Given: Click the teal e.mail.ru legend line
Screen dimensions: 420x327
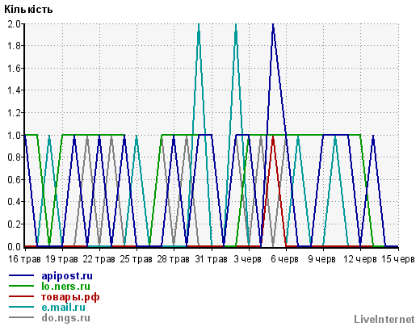Looking at the screenshot, I should point(21,307).
